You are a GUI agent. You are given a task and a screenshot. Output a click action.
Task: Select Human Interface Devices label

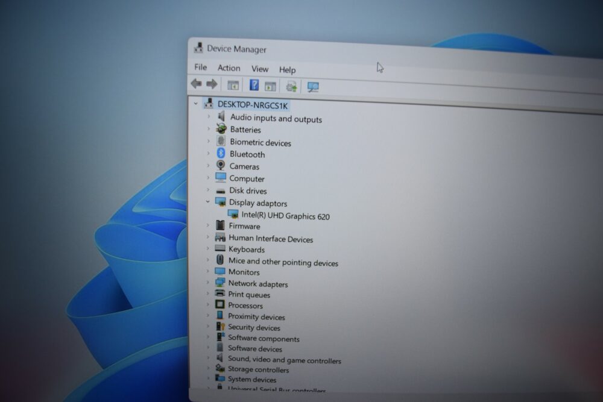click(271, 239)
